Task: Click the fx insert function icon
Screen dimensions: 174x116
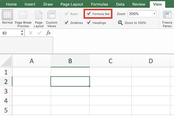Action: pos(48,33)
